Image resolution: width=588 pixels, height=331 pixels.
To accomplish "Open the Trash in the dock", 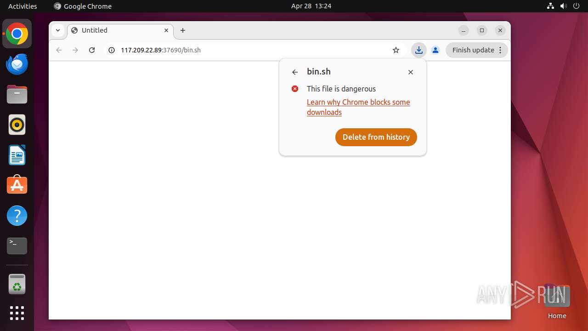I will click(17, 284).
